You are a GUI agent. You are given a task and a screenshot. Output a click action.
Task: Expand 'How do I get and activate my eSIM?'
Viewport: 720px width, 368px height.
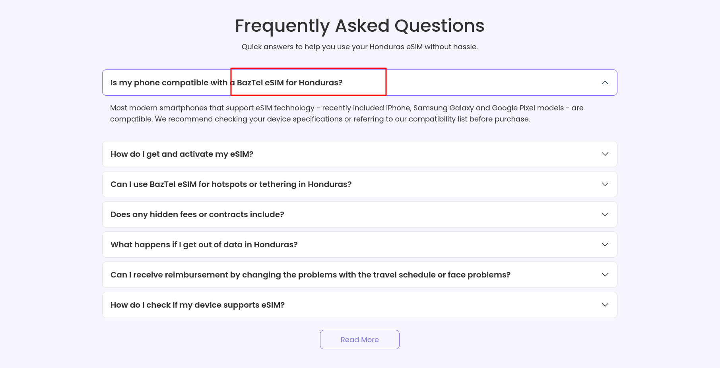[182, 154]
